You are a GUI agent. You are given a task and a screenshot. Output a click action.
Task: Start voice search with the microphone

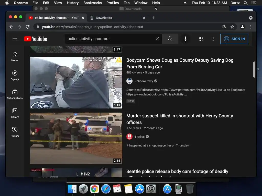[x=185, y=39]
